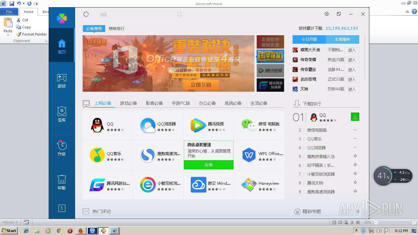Click green 安装 button for 腾讯桌面整理

(209, 165)
